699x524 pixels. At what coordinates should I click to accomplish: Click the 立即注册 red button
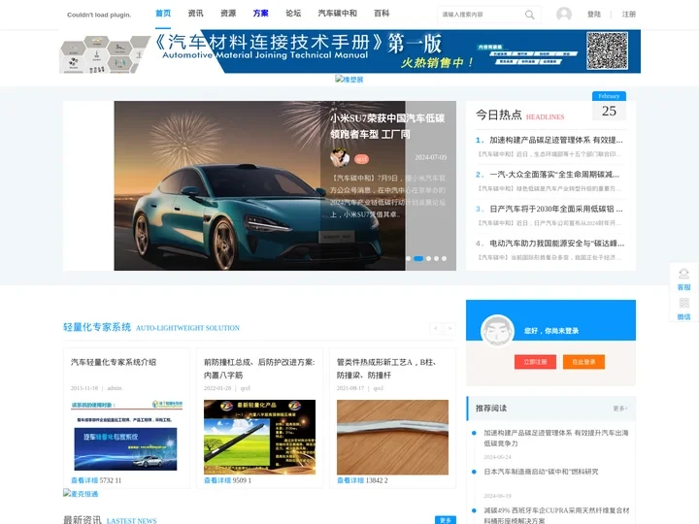tap(535, 362)
